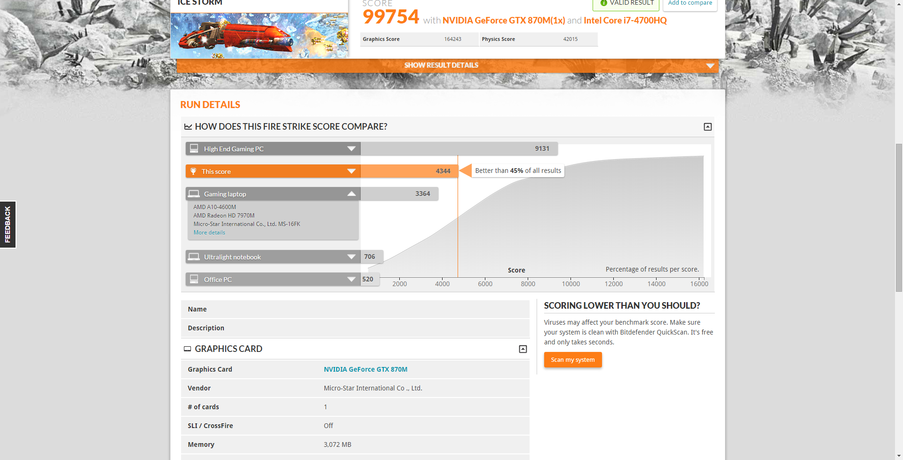Screen dimensions: 903x460
Task: Collapse the score comparison section
Action: pos(708,127)
